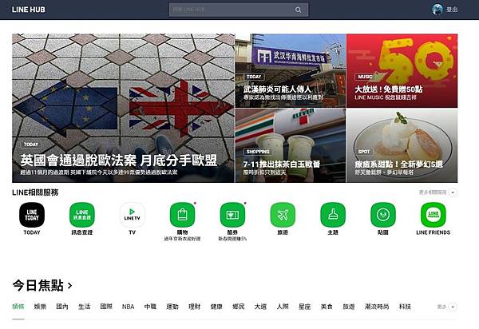Click the 過年穿新衣 text under 購物

click(x=182, y=239)
